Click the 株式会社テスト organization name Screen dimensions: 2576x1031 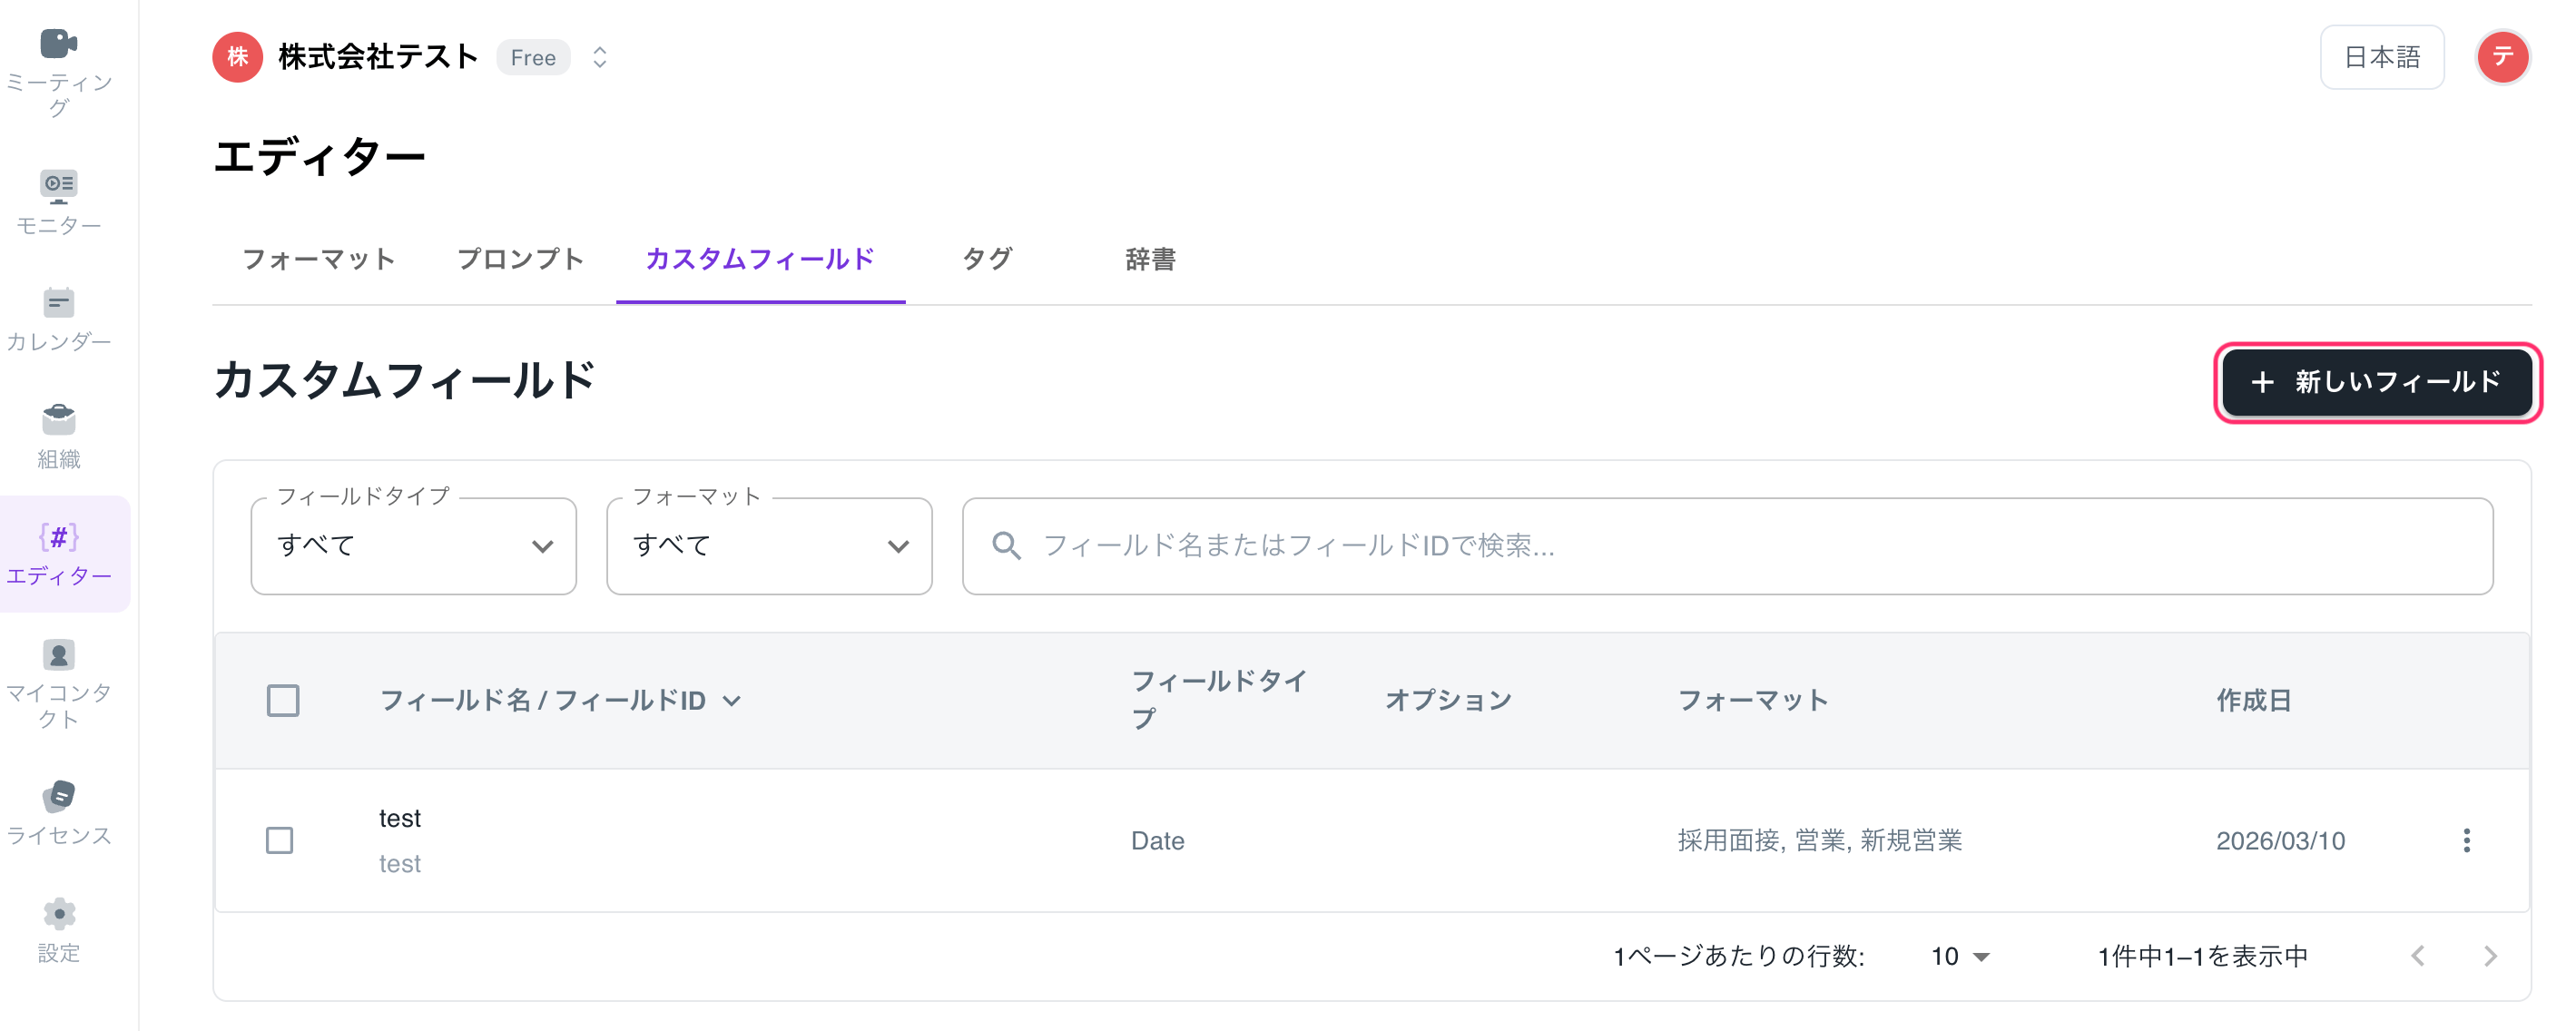(x=378, y=57)
